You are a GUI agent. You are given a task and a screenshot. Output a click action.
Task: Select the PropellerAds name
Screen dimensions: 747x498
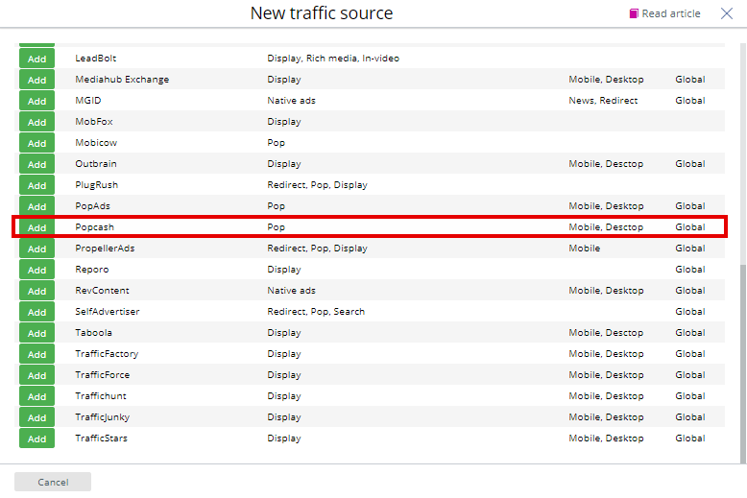point(105,249)
